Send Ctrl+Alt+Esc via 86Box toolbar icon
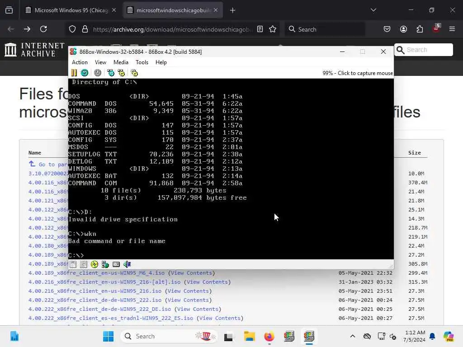 click(x=121, y=73)
